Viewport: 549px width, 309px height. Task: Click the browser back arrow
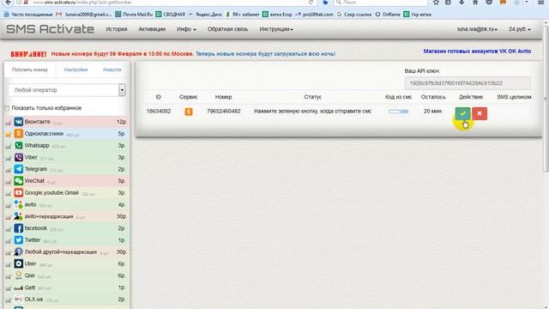tap(8, 3)
